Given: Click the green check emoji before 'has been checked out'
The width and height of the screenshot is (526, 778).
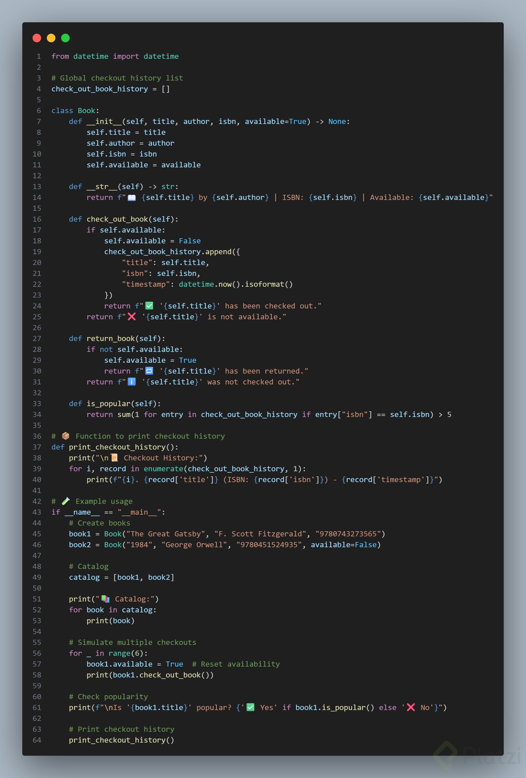Looking at the screenshot, I should [149, 306].
